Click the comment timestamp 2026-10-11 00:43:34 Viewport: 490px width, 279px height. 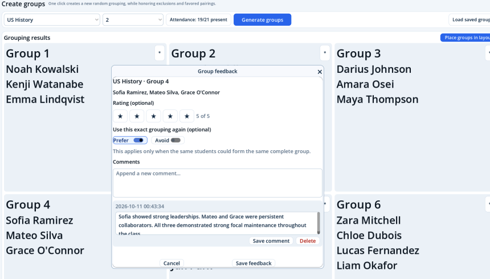pyautogui.click(x=140, y=207)
